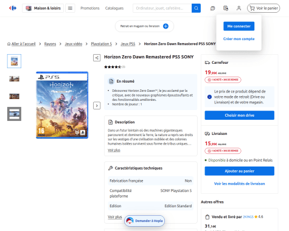Click the Edition Standard value
This screenshot has height=231, width=289.
click(178, 206)
